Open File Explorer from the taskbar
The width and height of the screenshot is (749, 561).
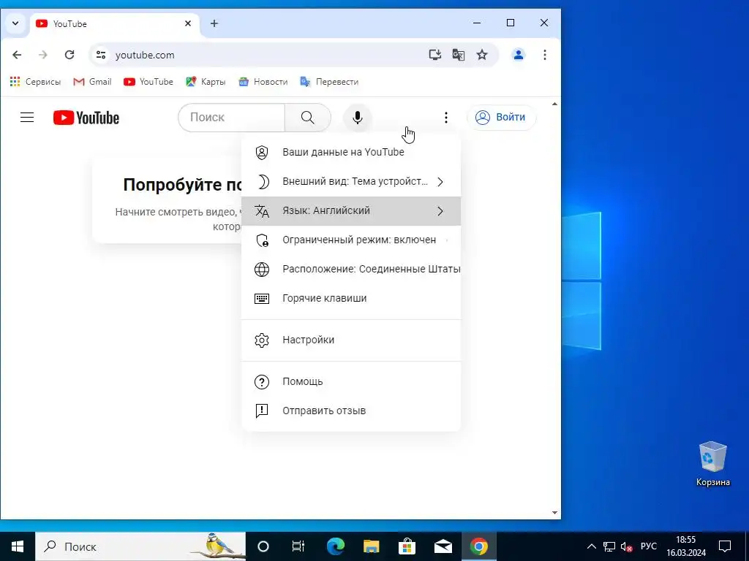tap(371, 546)
